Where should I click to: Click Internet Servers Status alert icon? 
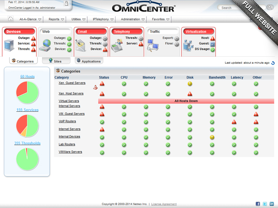[x=102, y=129]
